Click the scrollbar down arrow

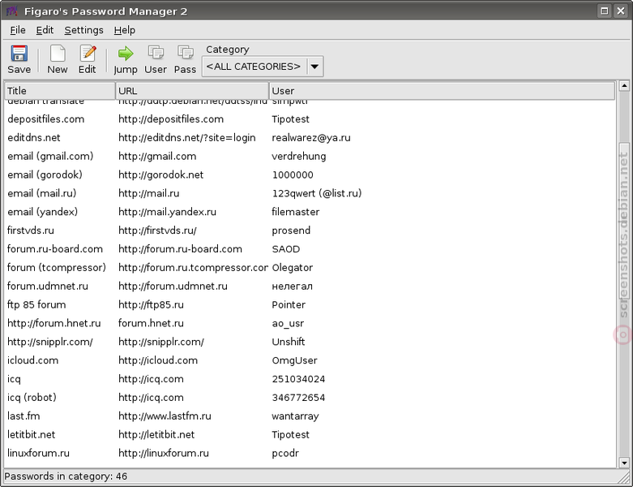624,463
